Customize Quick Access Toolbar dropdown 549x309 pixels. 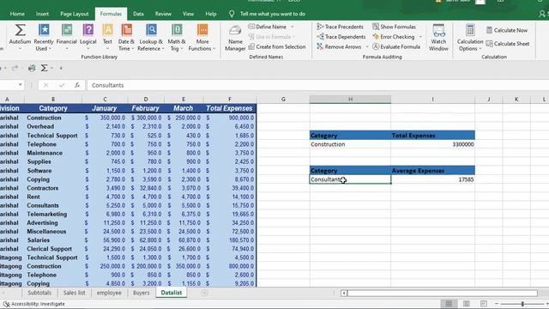click(61, 69)
